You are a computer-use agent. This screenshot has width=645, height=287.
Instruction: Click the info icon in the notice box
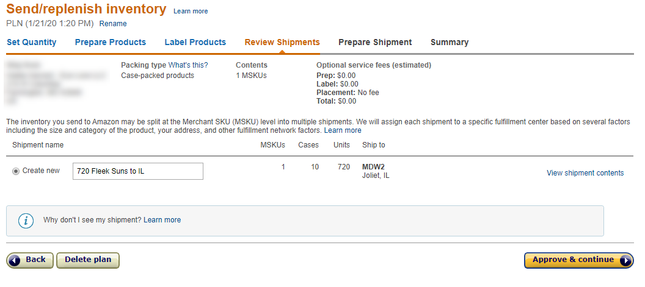coord(26,221)
